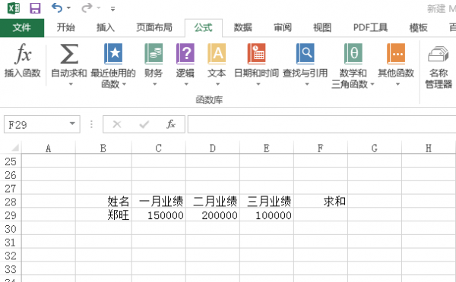Click the formula bar cancel X icon

[x=117, y=124]
